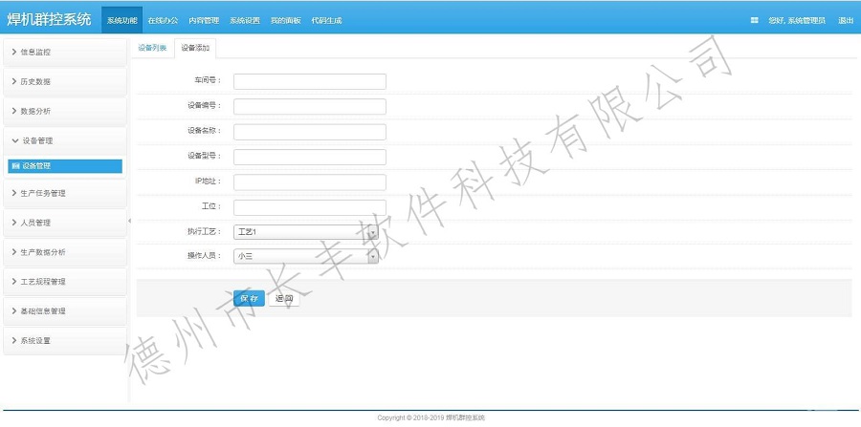The width and height of the screenshot is (861, 427).
Task: Expand the 信息监控 sidebar section
Action: tap(63, 52)
